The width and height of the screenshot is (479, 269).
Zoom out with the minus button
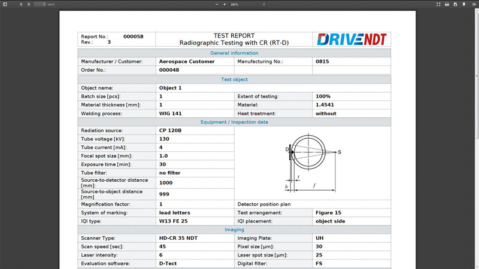[x=217, y=4]
